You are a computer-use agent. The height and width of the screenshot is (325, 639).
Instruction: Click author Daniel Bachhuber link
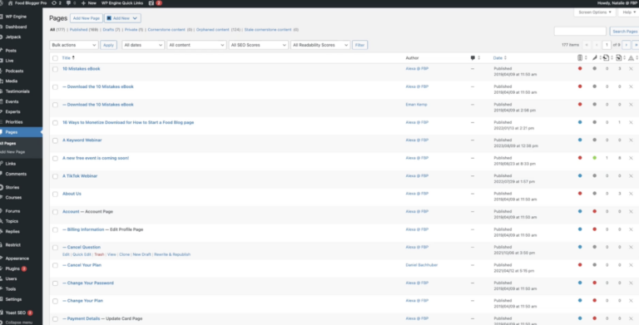point(422,265)
